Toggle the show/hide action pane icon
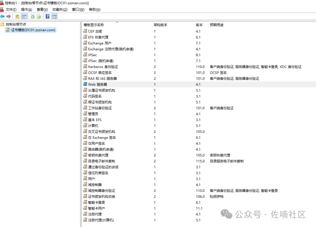This screenshot has width=316, height=227. pyautogui.click(x=54, y=16)
